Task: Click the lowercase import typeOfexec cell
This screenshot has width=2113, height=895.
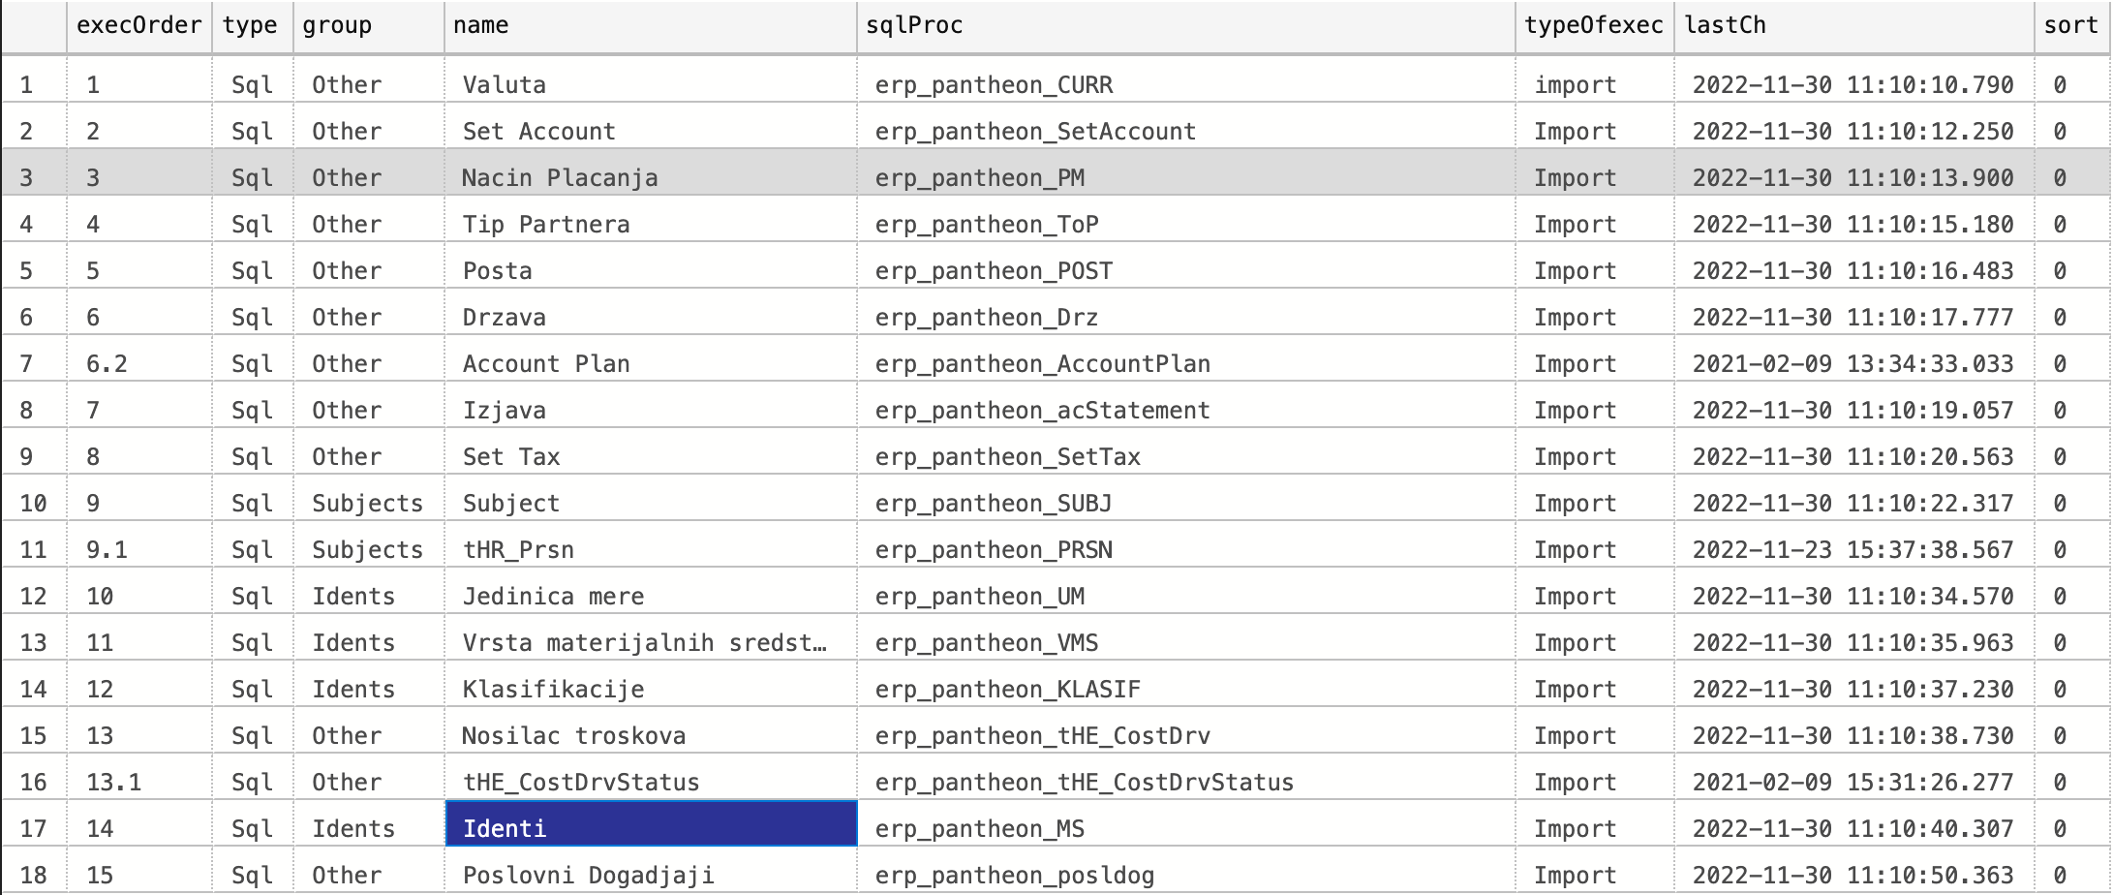Action: click(x=1593, y=85)
